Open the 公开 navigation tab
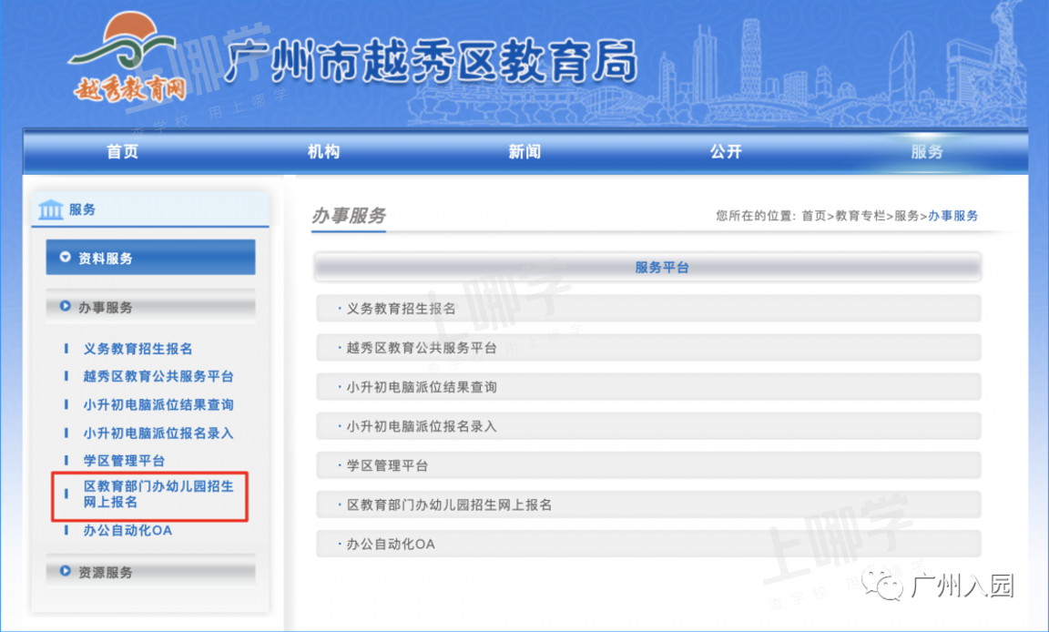 point(726,152)
